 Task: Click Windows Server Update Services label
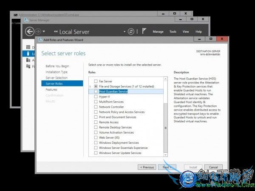coord(120,153)
